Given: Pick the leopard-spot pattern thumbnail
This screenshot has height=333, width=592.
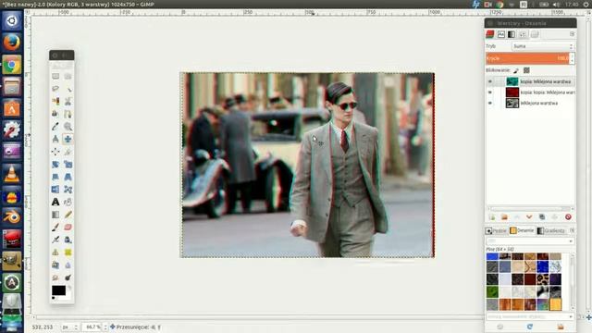Looking at the screenshot, I should tap(543, 279).
